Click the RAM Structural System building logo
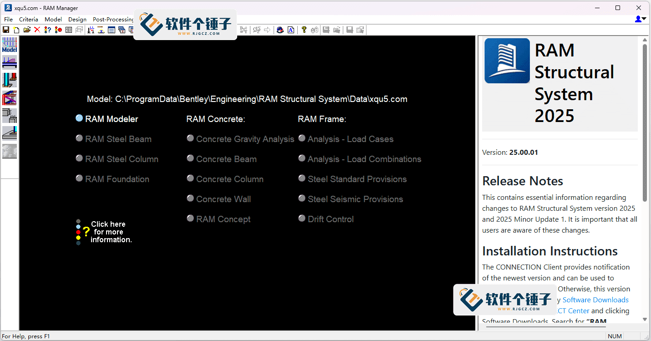This screenshot has width=651, height=341. [507, 61]
